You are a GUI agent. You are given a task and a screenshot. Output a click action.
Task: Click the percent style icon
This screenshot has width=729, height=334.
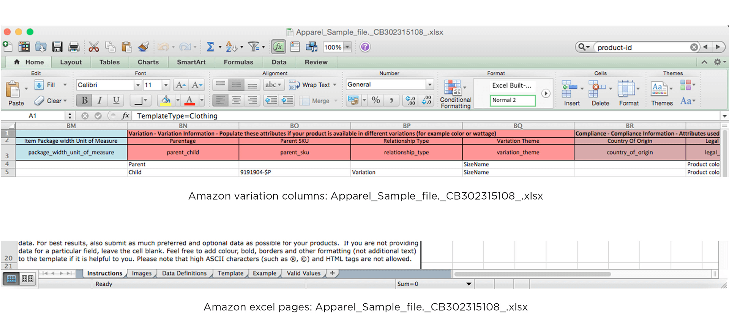tap(376, 100)
